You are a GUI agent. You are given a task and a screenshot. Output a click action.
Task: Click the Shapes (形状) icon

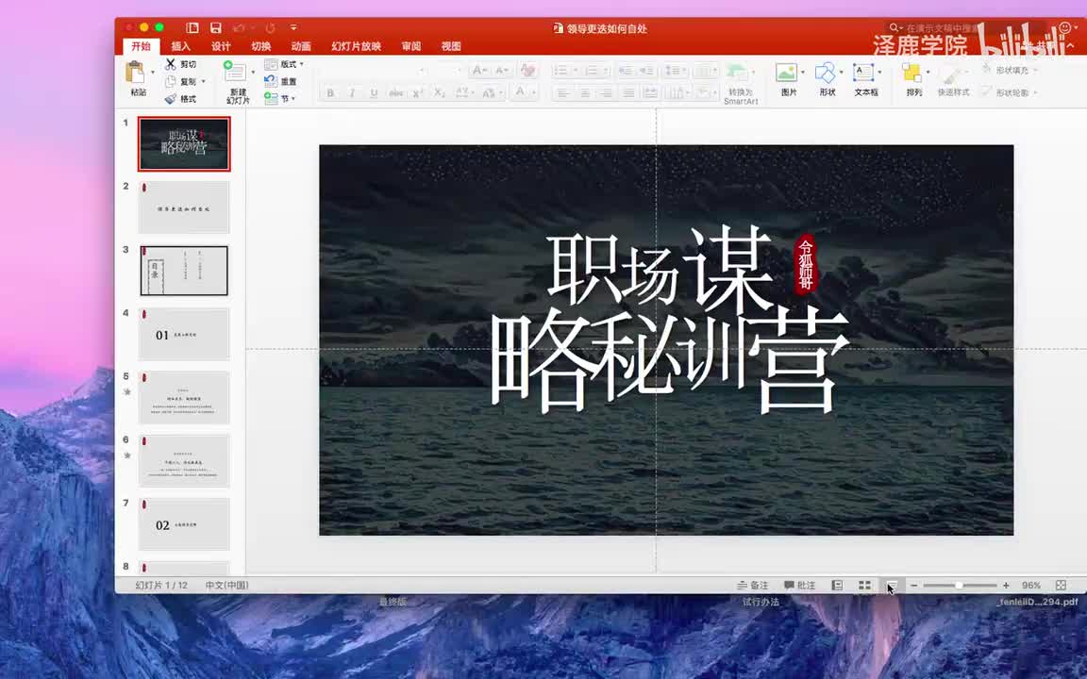coord(825,72)
